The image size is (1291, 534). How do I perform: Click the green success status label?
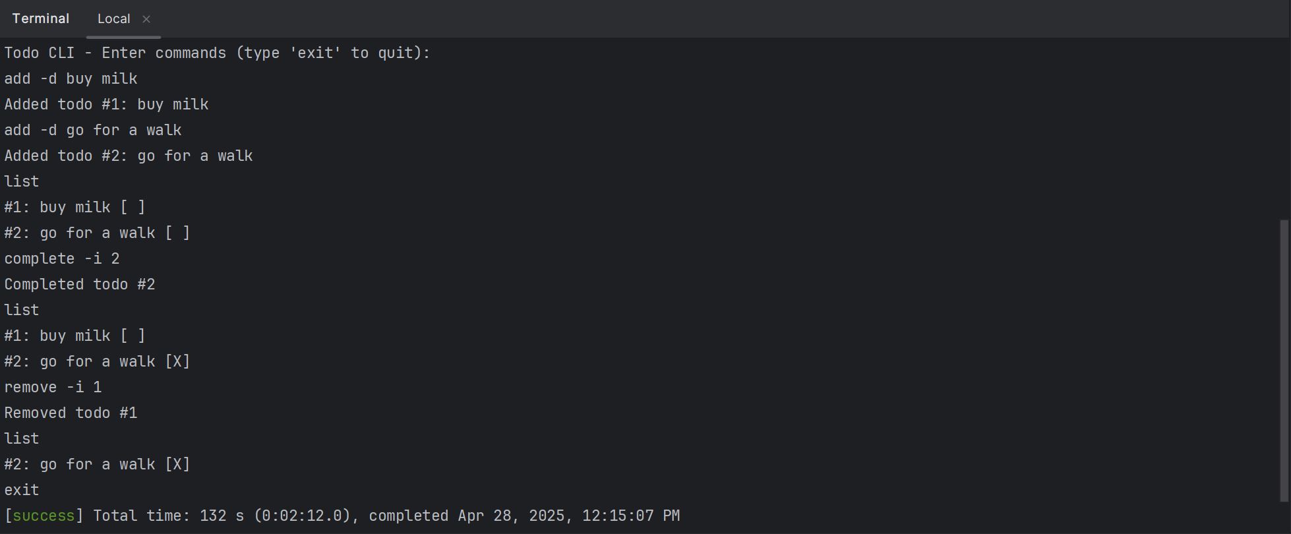point(42,516)
